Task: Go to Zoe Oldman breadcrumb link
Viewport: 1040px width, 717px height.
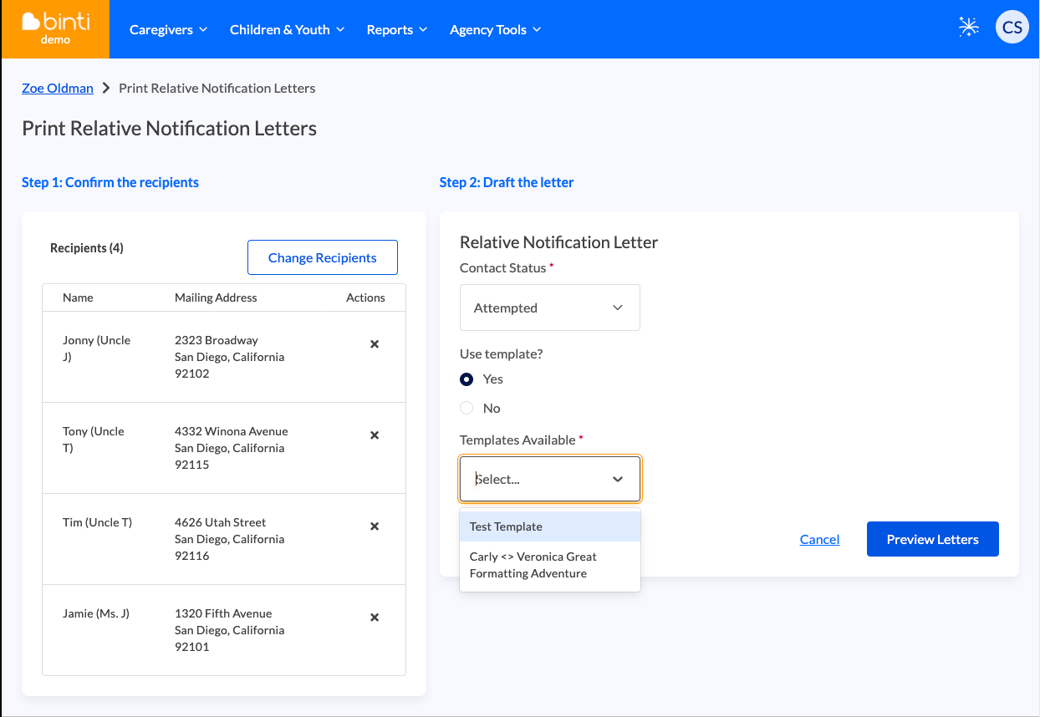Action: (x=58, y=88)
